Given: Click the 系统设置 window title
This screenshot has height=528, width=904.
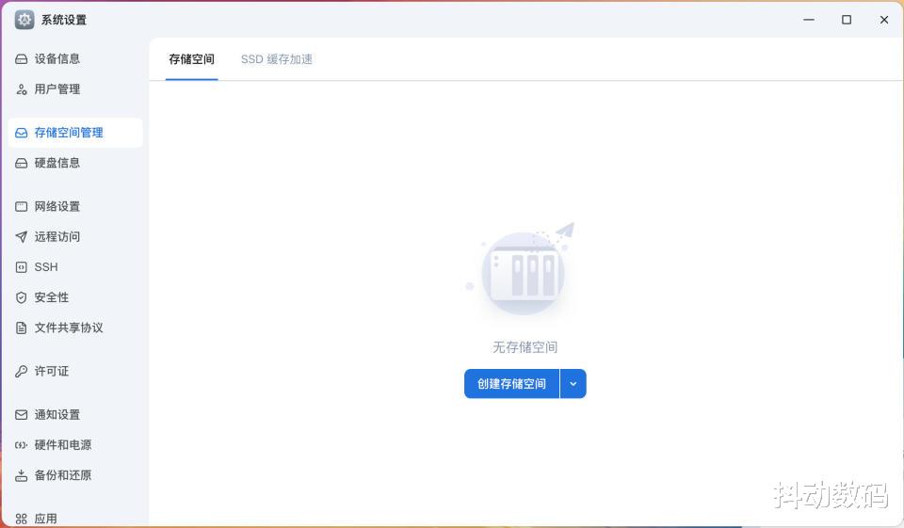Looking at the screenshot, I should (x=64, y=20).
